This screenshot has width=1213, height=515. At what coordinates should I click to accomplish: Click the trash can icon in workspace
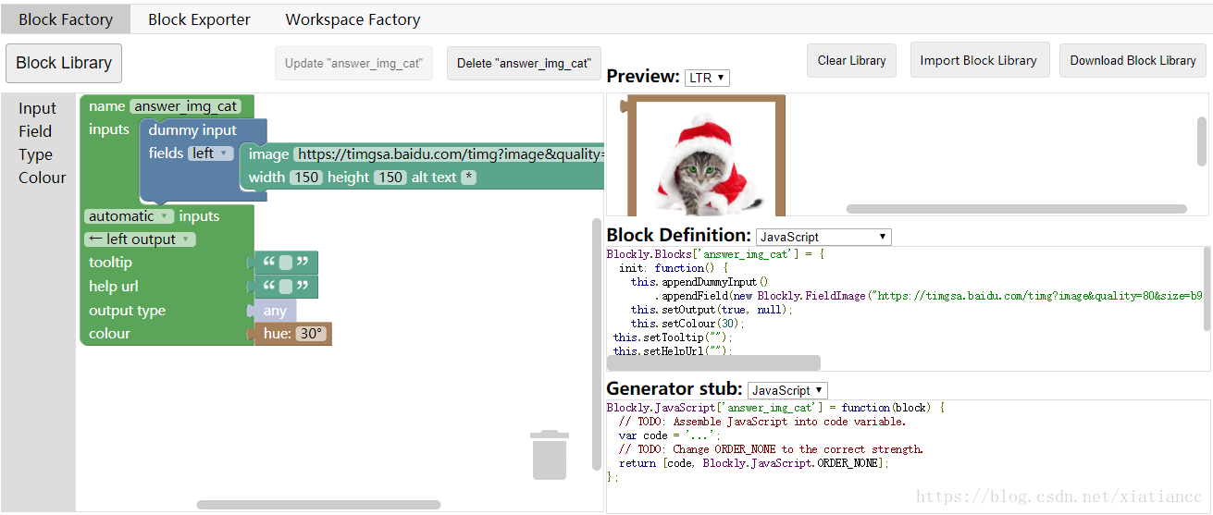[x=549, y=455]
